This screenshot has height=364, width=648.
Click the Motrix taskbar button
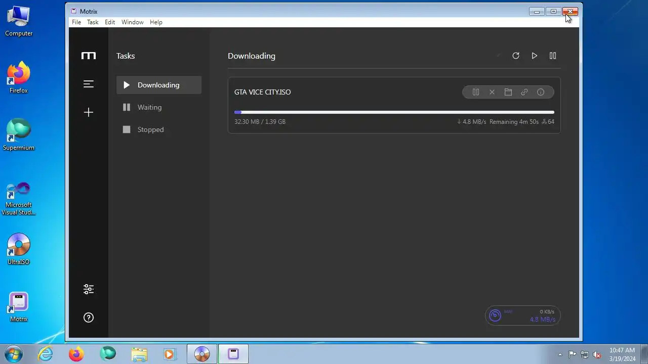click(233, 354)
